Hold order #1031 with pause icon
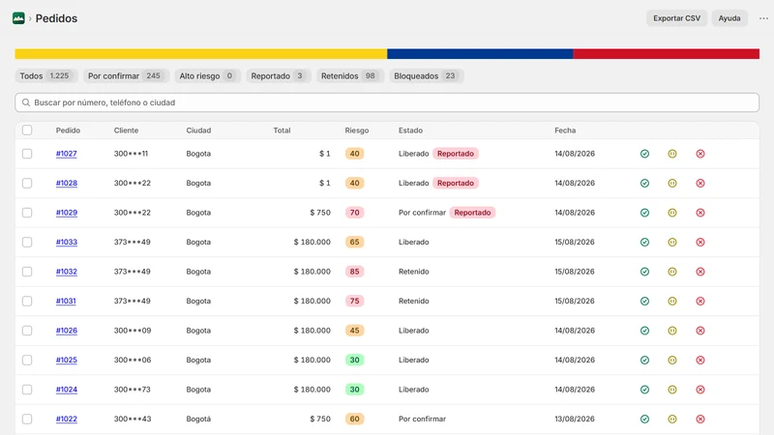This screenshot has width=774, height=435. [672, 301]
